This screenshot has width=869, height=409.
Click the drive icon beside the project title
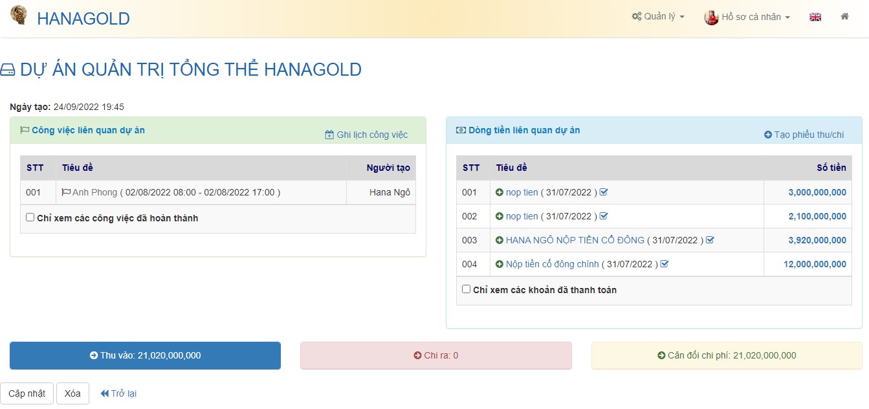point(7,70)
